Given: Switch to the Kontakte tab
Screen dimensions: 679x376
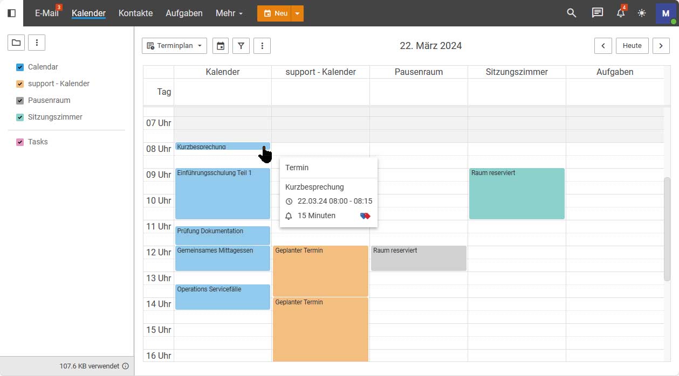Looking at the screenshot, I should [x=135, y=13].
